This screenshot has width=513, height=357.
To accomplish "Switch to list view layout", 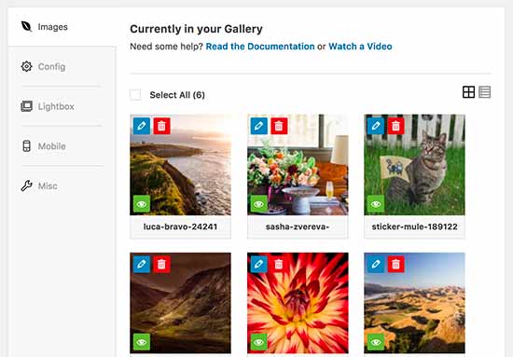I will 484,92.
